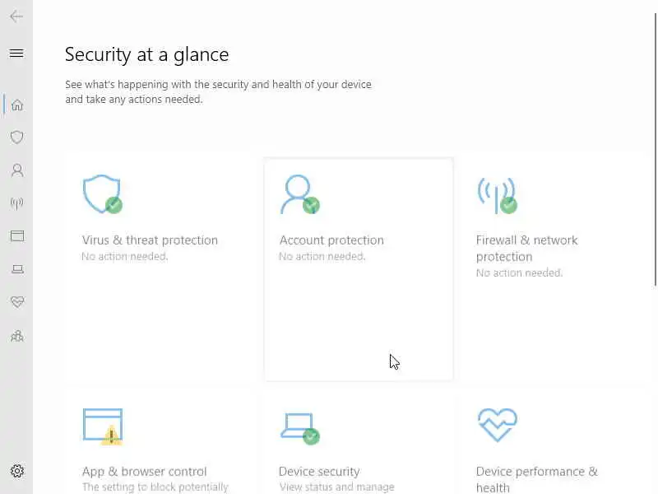658x494 pixels.
Task: Open Account protection person sidebar icon
Action: [16, 170]
